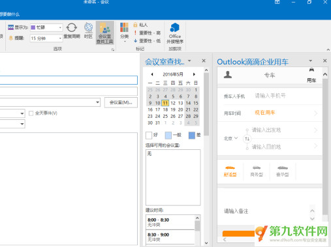Viewport: 331px width, 247px height.
Task: Close the Outlook滴滴企业用车 pane
Action: point(324,61)
